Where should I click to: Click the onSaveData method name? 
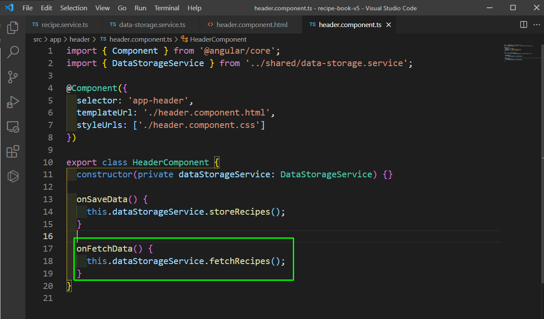pyautogui.click(x=102, y=200)
